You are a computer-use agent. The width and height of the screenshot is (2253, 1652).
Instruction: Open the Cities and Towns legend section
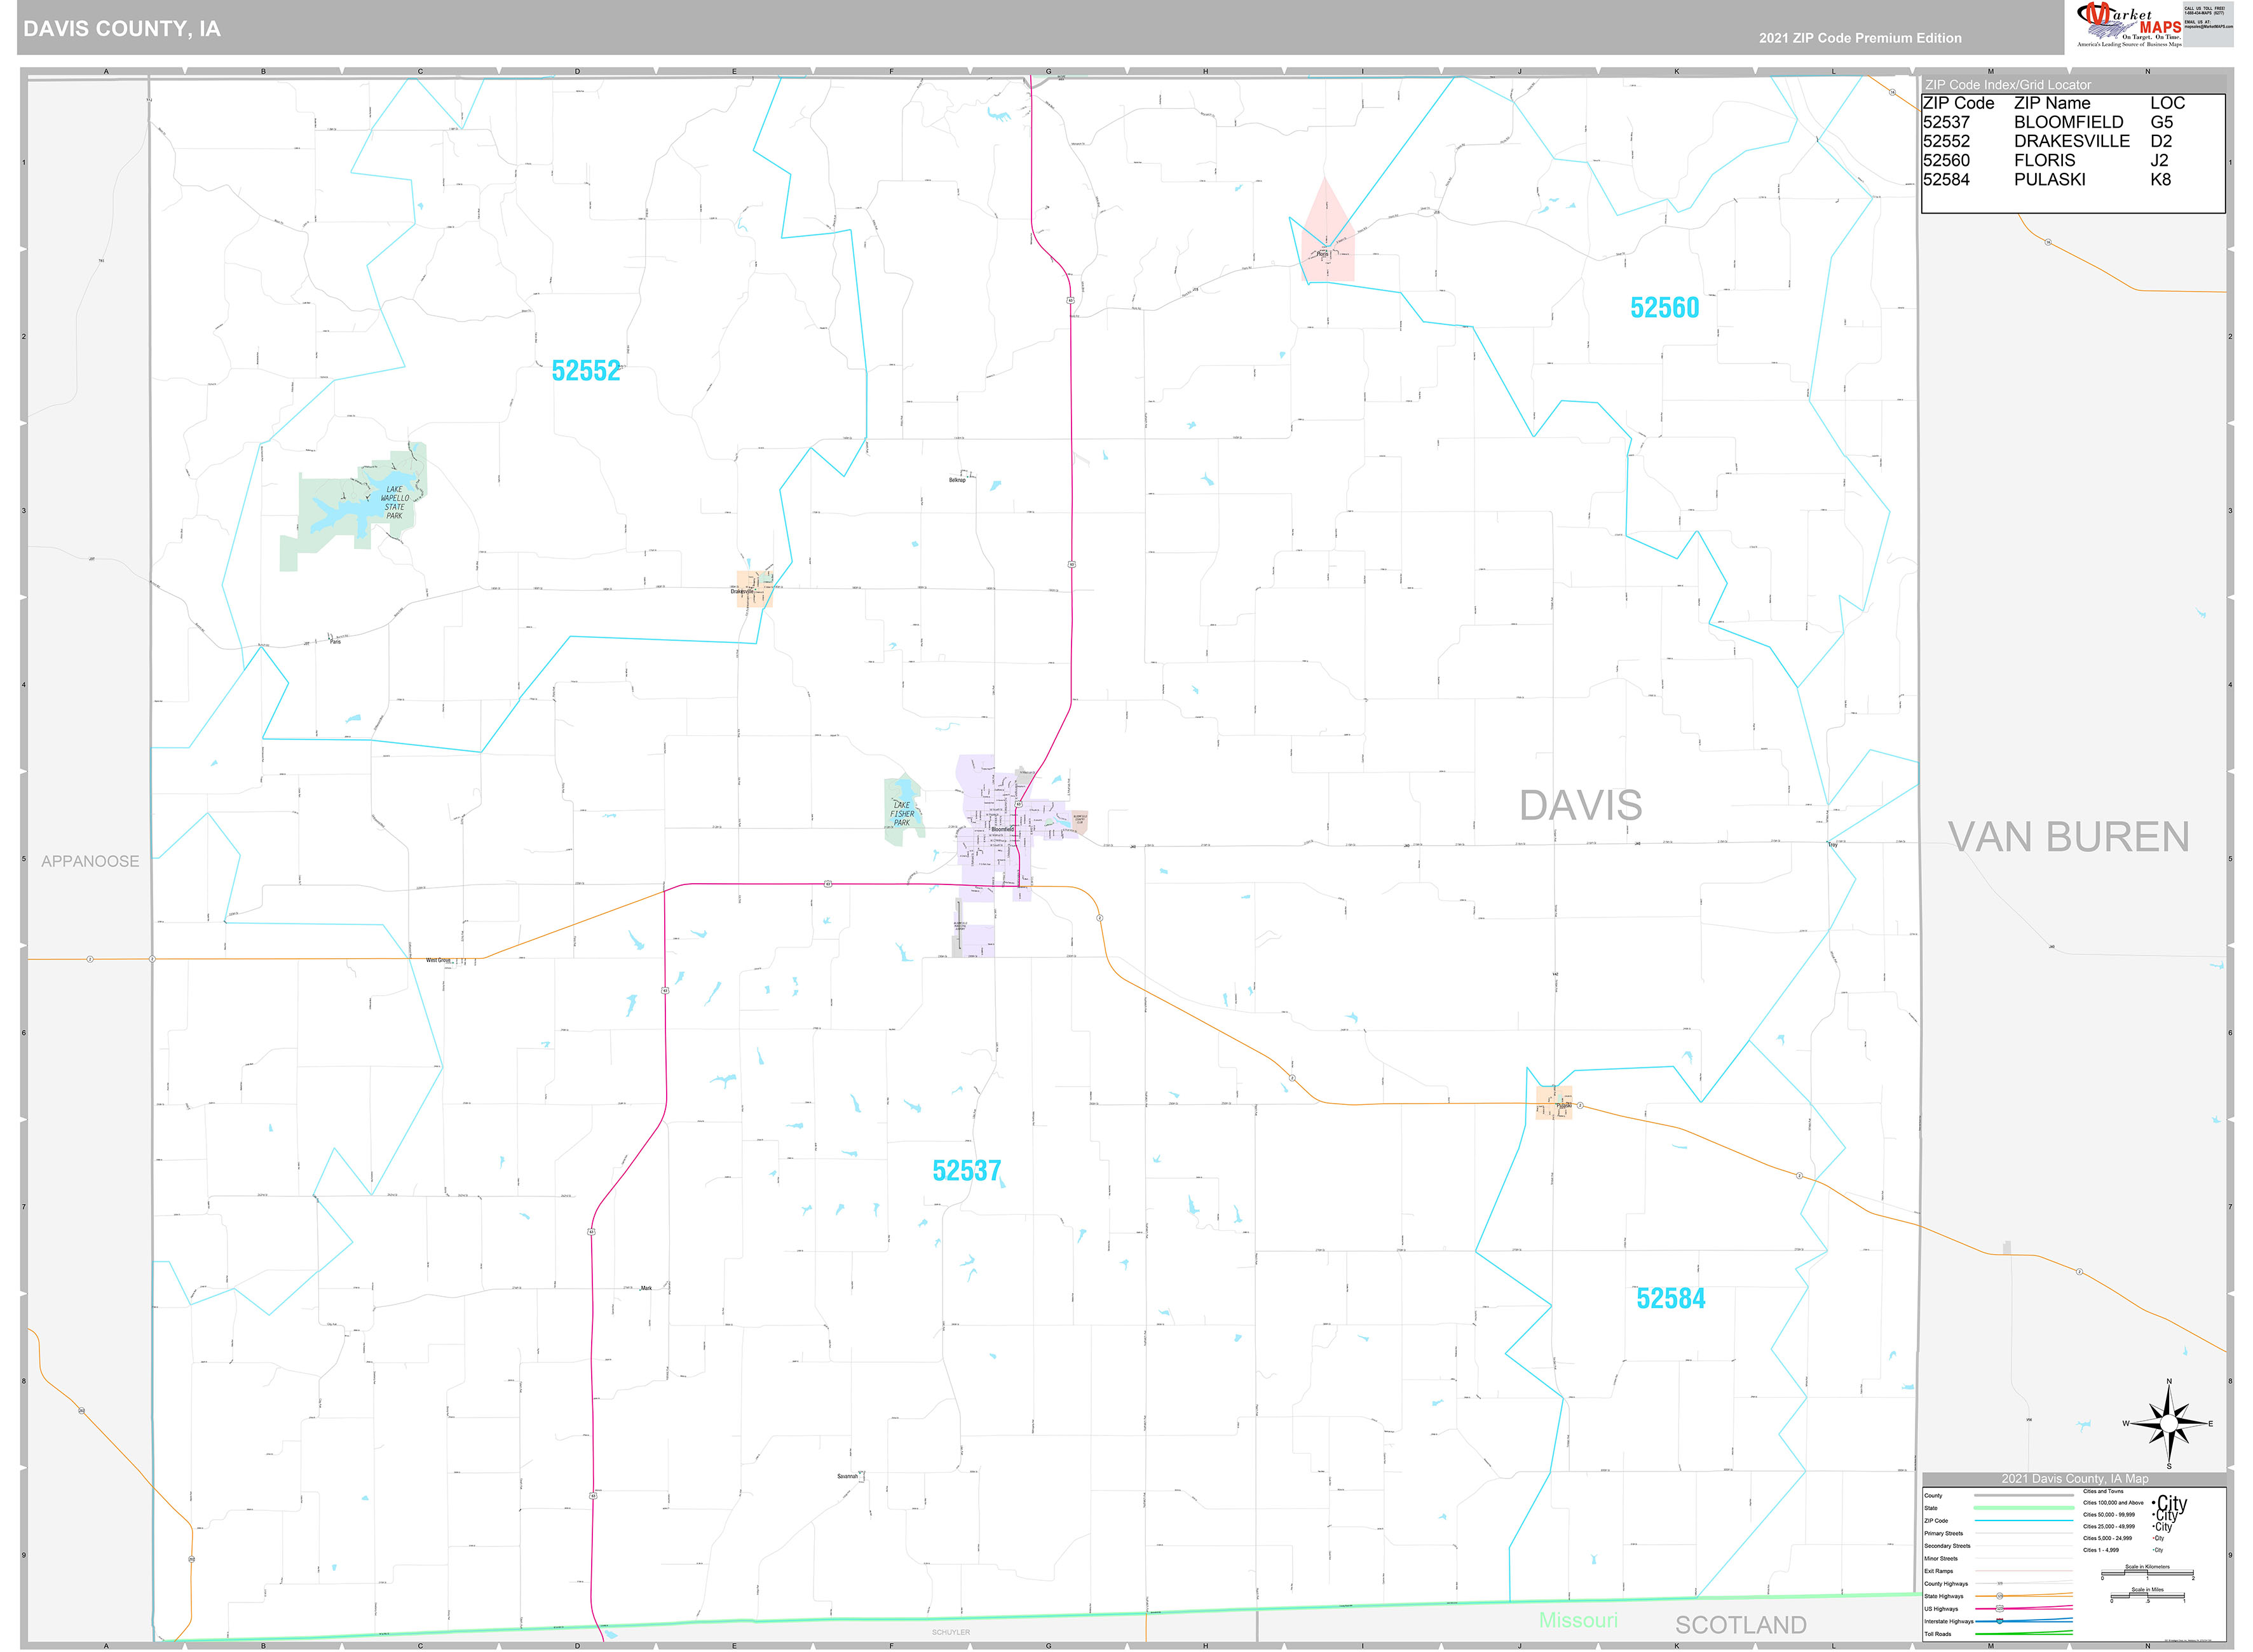tap(2104, 1491)
